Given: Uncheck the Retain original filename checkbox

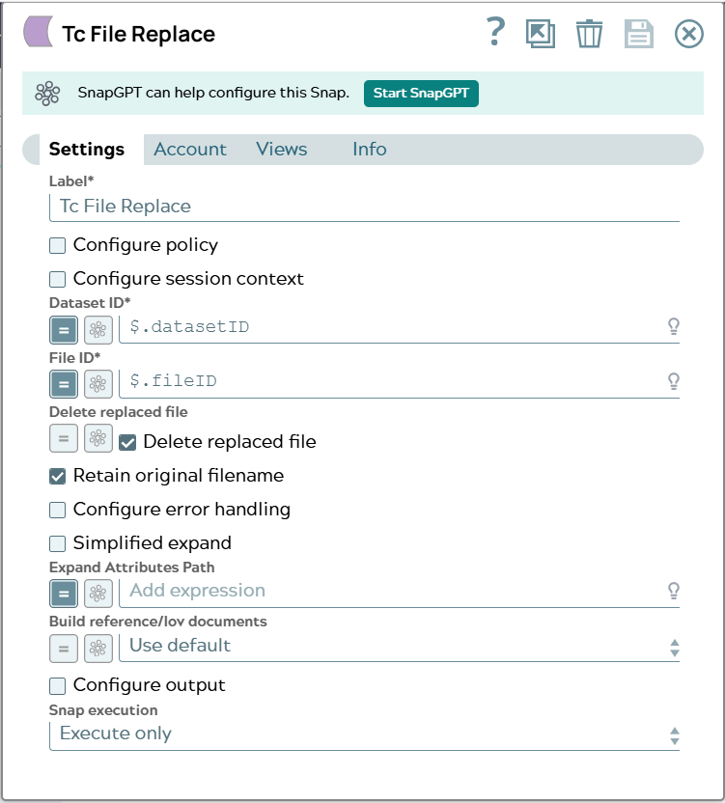Looking at the screenshot, I should click(x=57, y=476).
